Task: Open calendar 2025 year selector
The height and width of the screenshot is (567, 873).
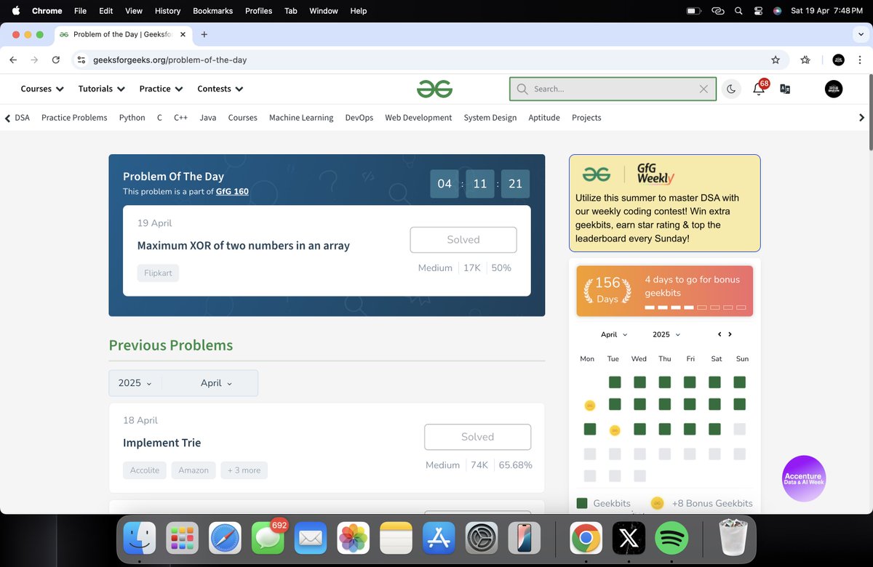Action: (666, 334)
